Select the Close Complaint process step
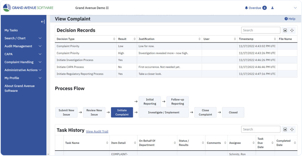This screenshot has width=302, height=156. pyautogui.click(x=205, y=112)
